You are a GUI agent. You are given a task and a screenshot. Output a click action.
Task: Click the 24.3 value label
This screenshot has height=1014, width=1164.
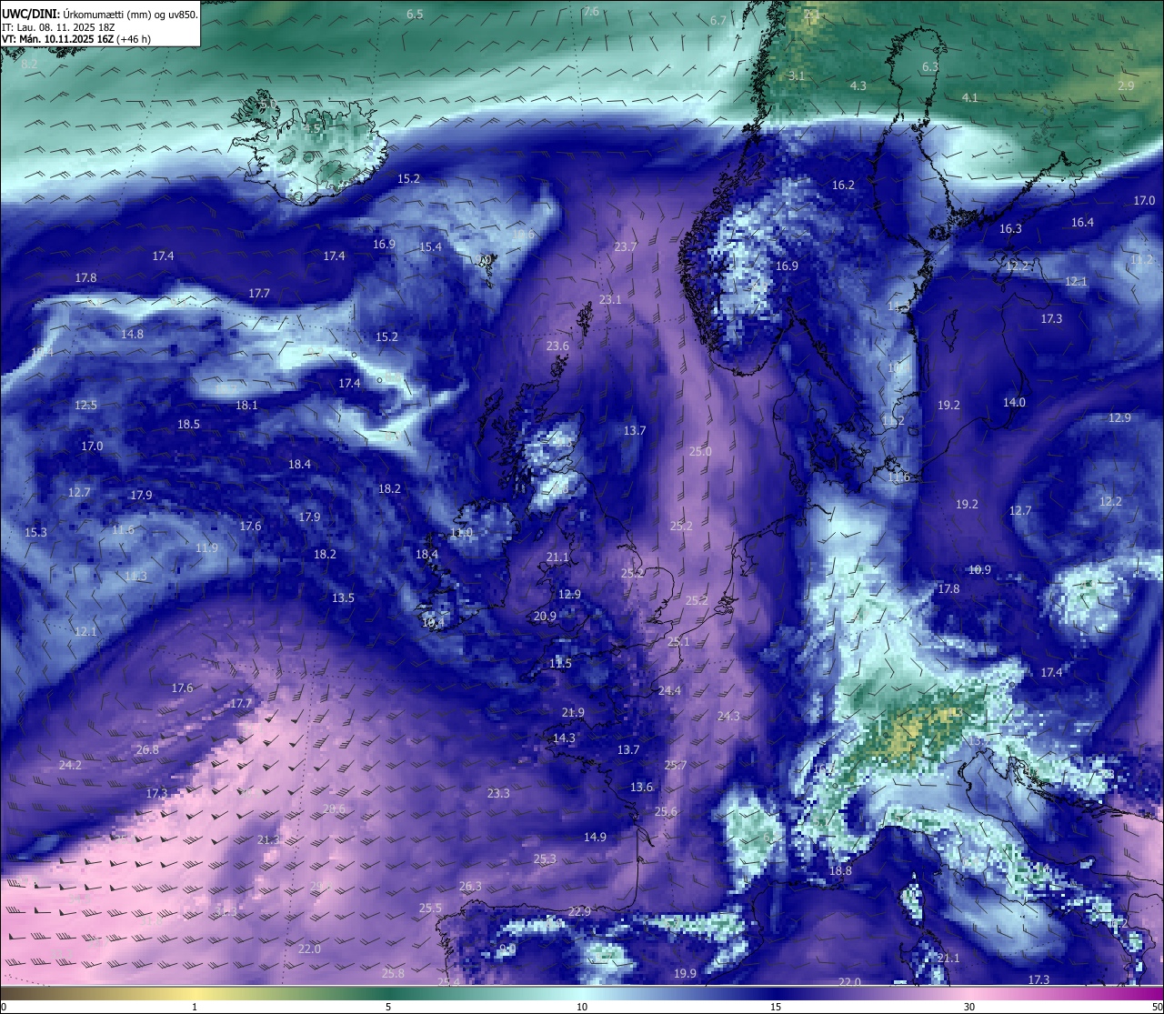click(728, 717)
